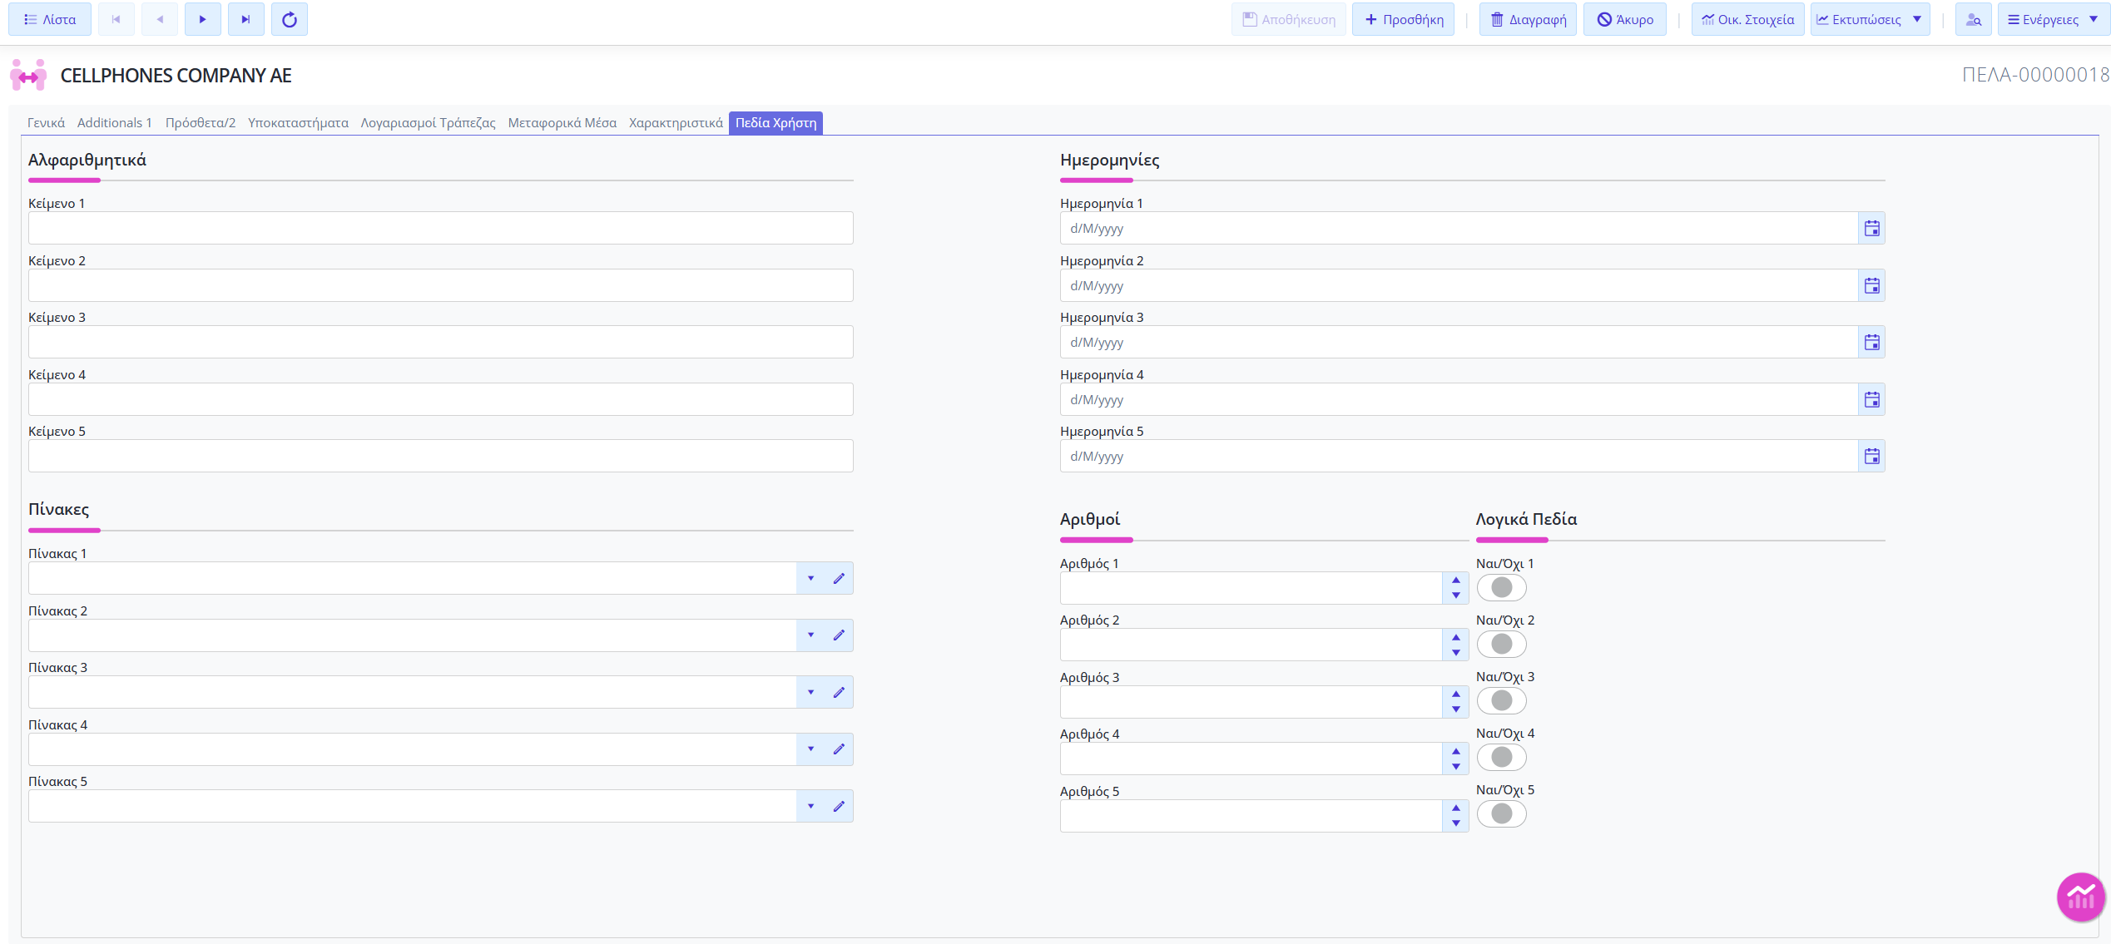Edit Πίνακας 1 with pencil icon
The width and height of the screenshot is (2111, 944).
[x=839, y=578]
